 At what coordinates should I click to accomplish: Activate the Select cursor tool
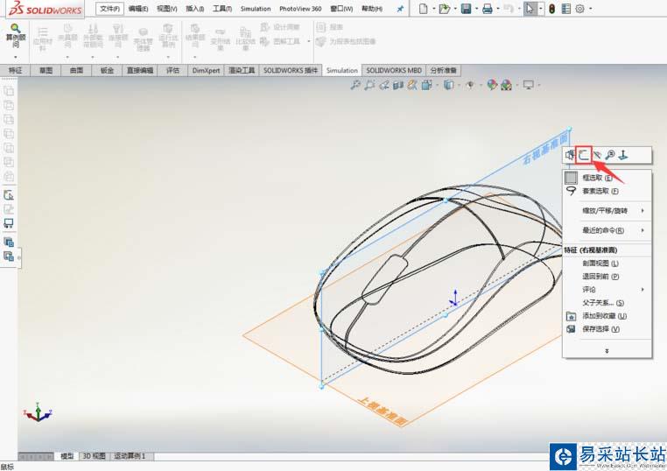[x=530, y=9]
